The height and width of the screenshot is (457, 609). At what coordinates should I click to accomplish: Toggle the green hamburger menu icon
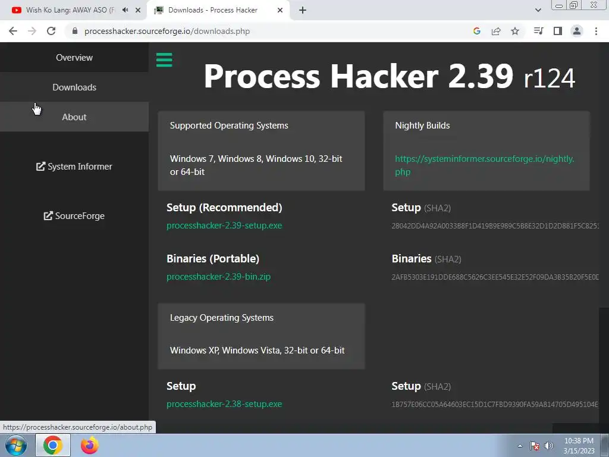pyautogui.click(x=164, y=60)
